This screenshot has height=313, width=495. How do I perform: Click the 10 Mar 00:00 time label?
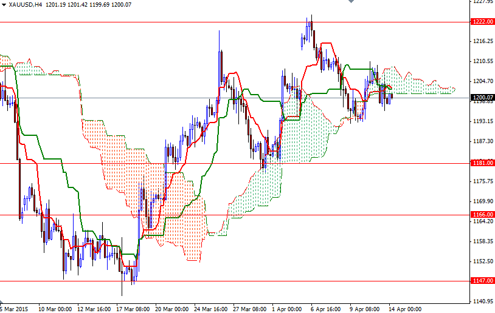[x=56, y=309]
